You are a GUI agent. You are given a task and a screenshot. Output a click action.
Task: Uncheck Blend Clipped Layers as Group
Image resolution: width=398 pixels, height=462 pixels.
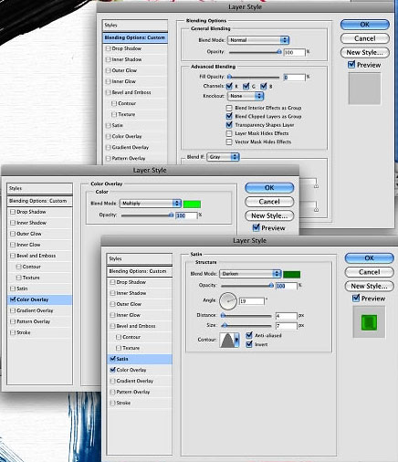click(229, 116)
